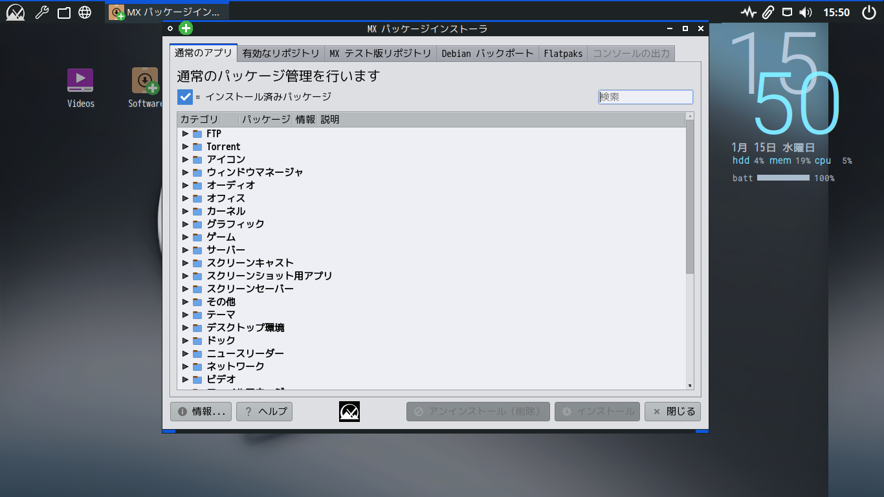Click the アンインストール（削除） button

(478, 412)
